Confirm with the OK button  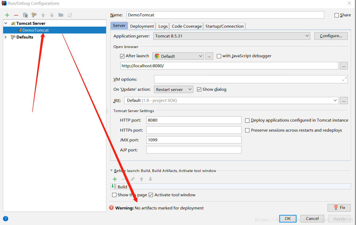coord(288,219)
